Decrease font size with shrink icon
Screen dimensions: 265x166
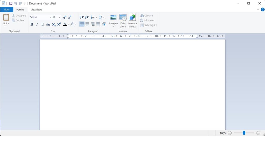(x=69, y=17)
